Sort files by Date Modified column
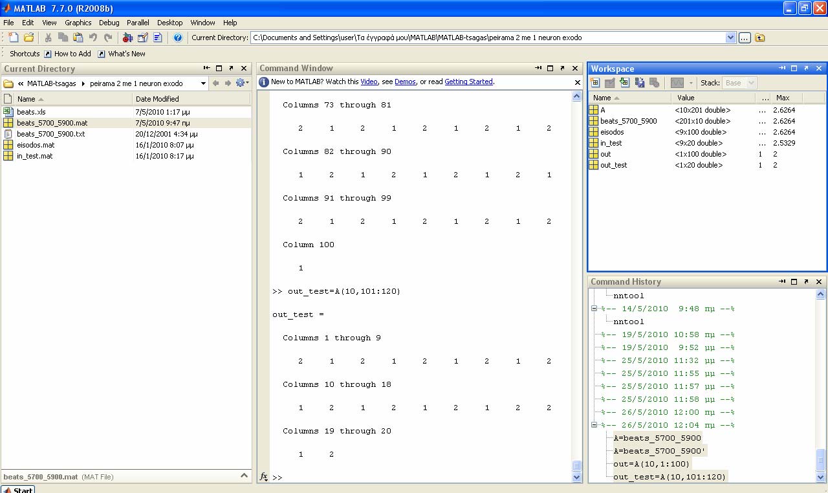Image resolution: width=828 pixels, height=493 pixels. tap(191, 99)
